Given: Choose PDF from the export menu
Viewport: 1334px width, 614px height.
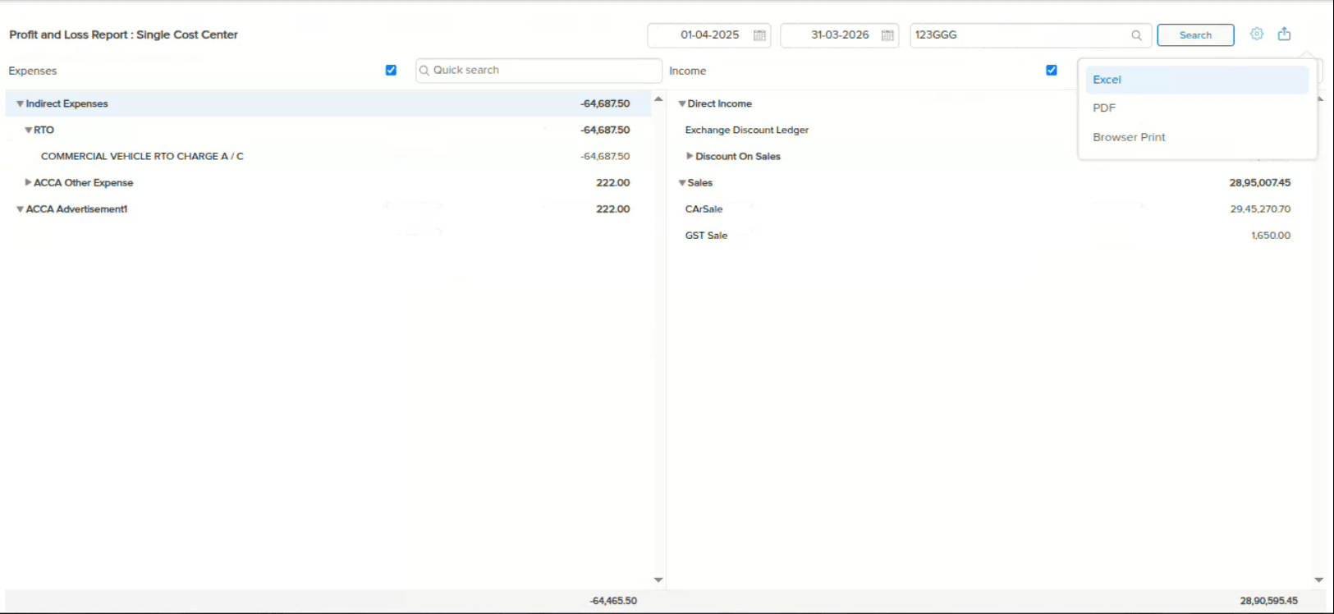Looking at the screenshot, I should (x=1104, y=108).
